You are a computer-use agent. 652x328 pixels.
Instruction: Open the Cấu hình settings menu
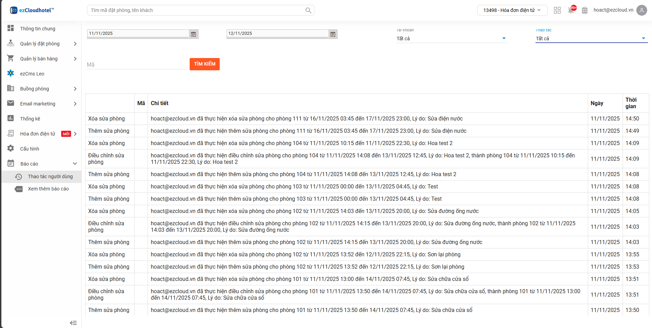30,149
